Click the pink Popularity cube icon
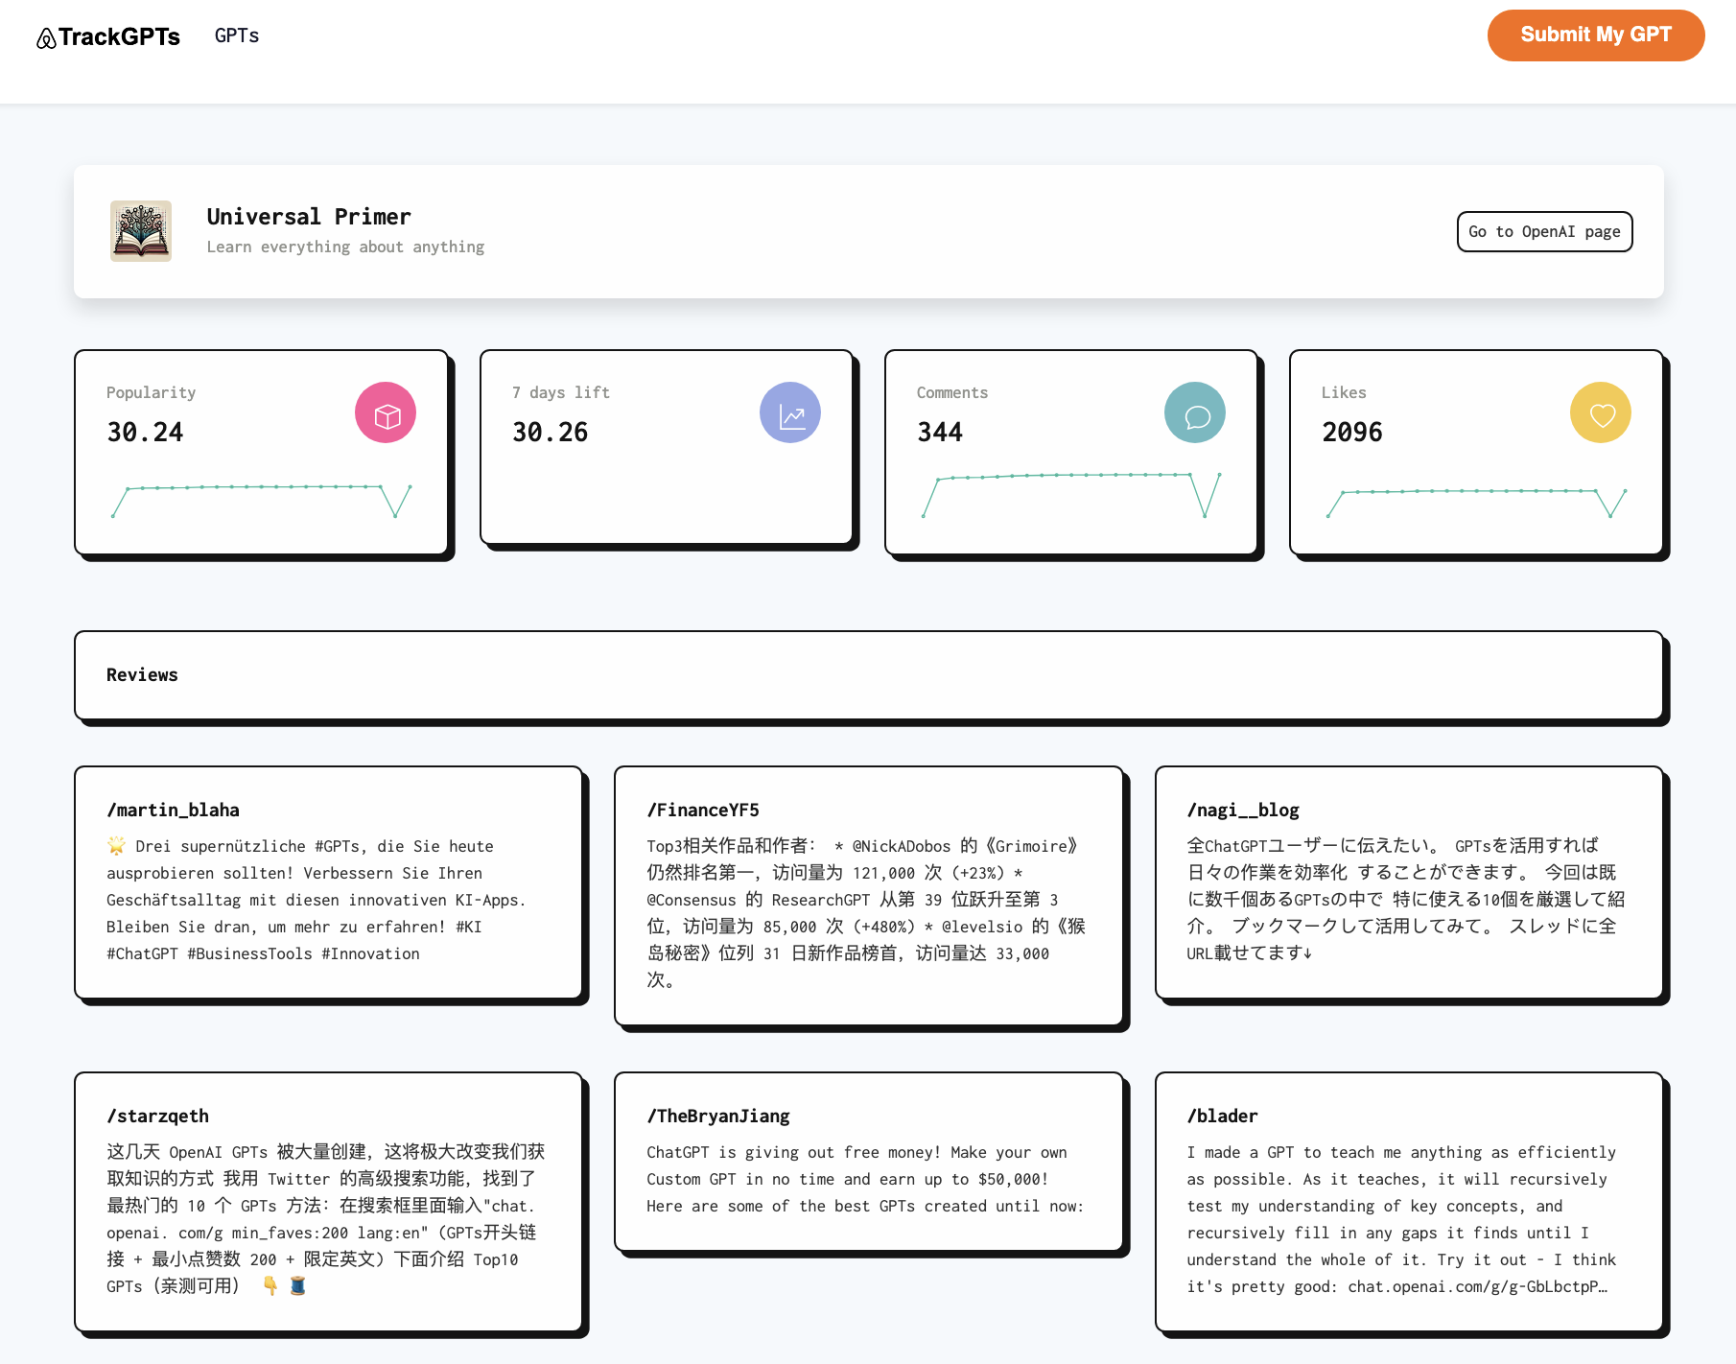Image resolution: width=1736 pixels, height=1364 pixels. point(386,412)
